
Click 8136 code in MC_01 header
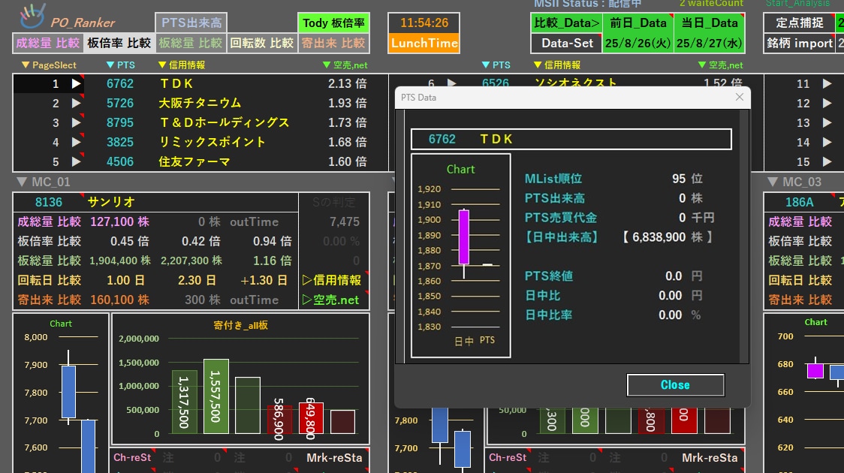point(49,202)
